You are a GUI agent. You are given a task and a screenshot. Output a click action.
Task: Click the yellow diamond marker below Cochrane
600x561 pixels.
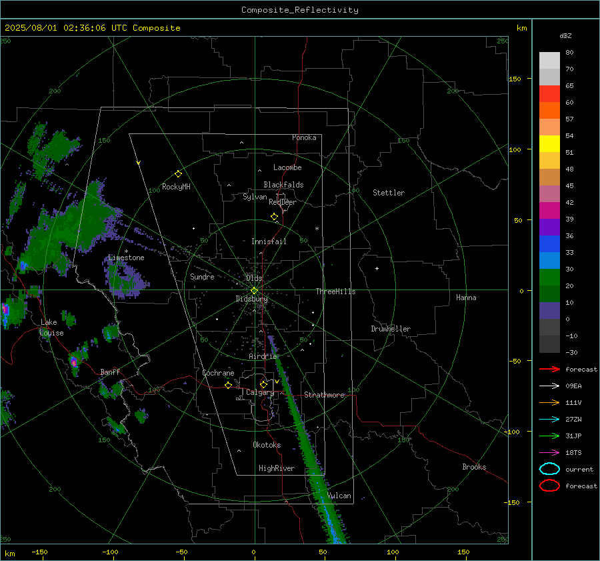(x=228, y=385)
